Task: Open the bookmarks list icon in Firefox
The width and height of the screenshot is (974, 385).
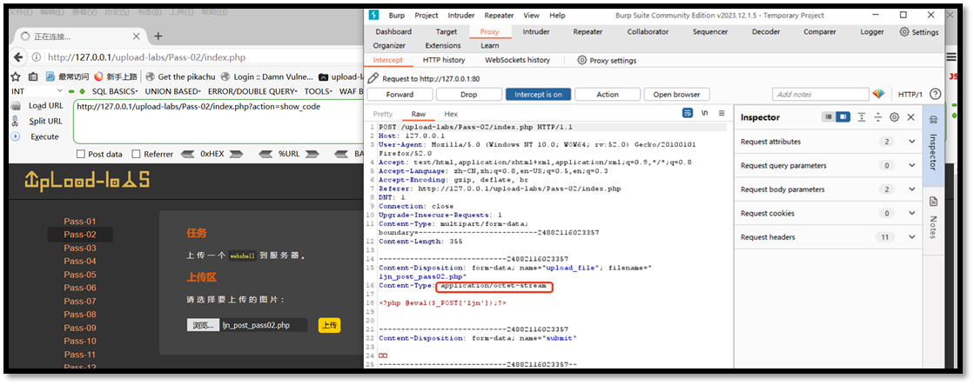Action: [x=34, y=76]
